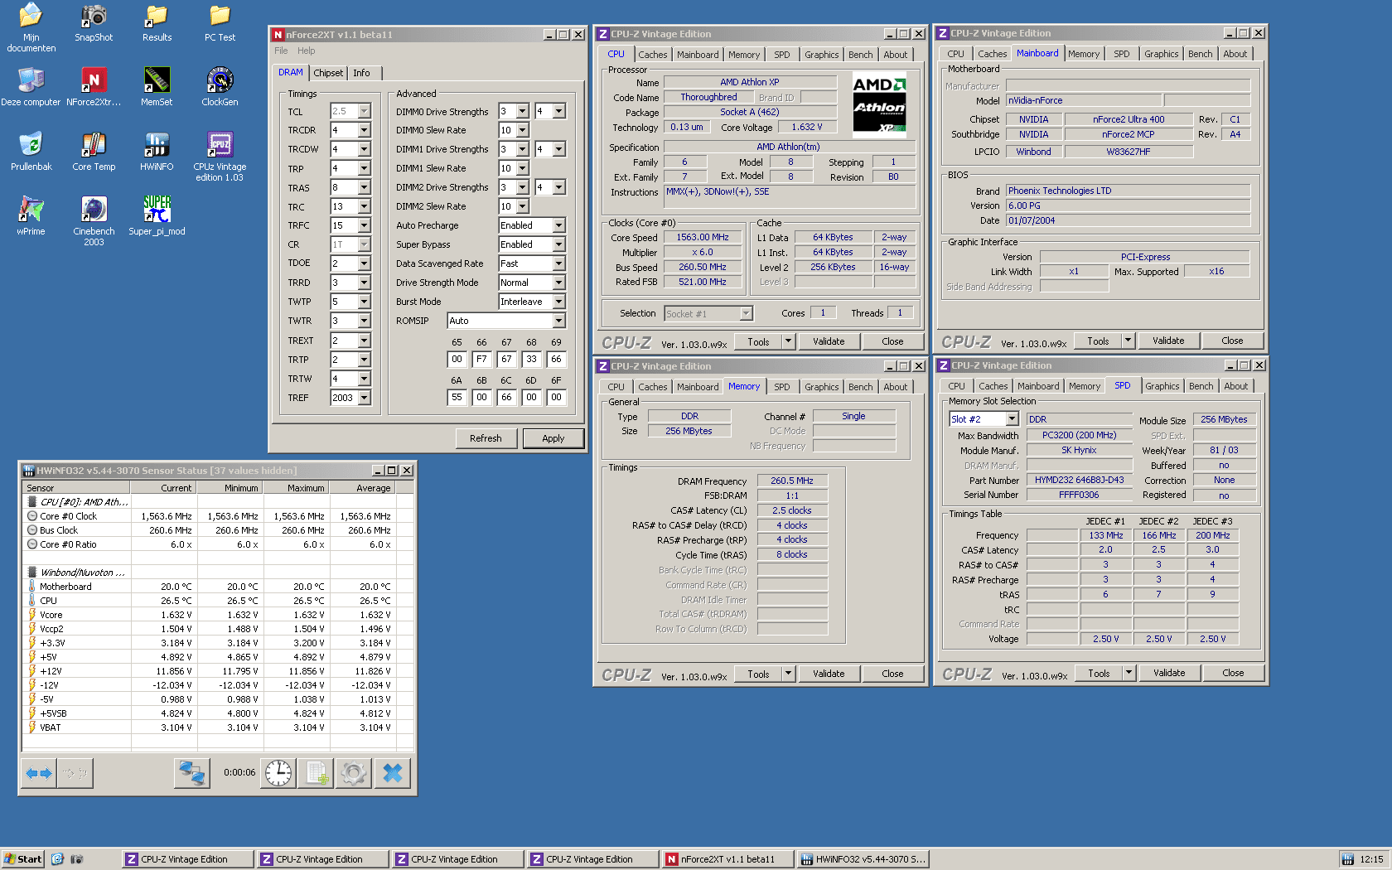Image resolution: width=1392 pixels, height=870 pixels.
Task: Open the Prullenbak recycle bin icon
Action: pyautogui.click(x=31, y=152)
